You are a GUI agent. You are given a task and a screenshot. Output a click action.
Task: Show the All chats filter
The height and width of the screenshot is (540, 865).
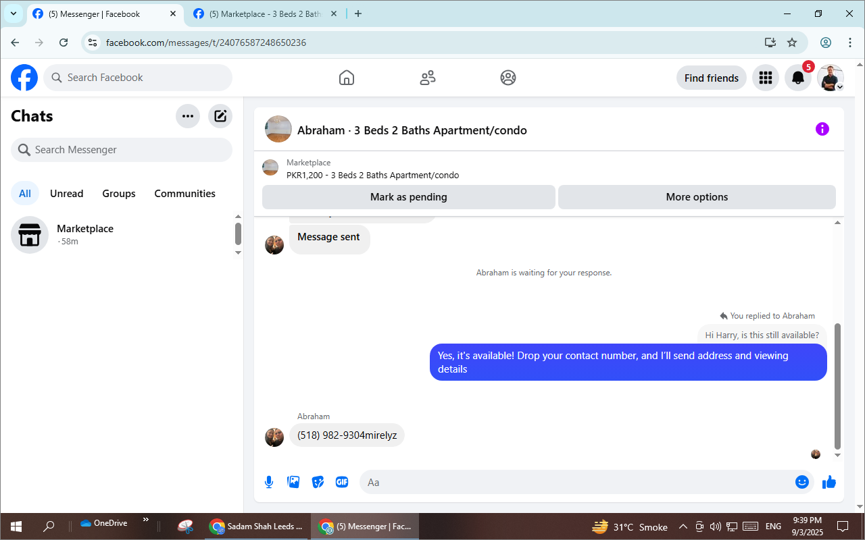25,194
